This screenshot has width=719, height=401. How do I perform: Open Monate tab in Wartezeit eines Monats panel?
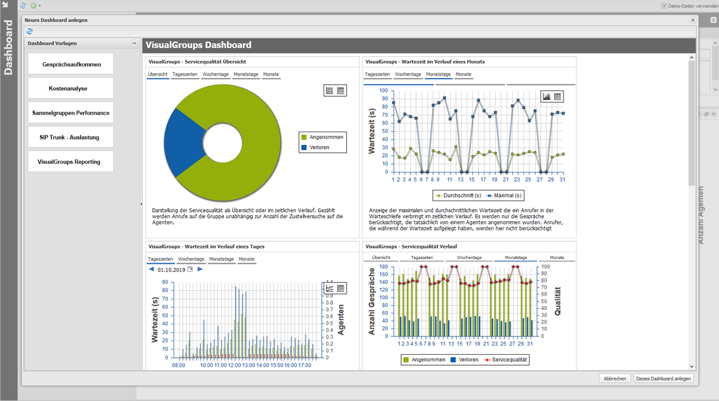(x=464, y=74)
